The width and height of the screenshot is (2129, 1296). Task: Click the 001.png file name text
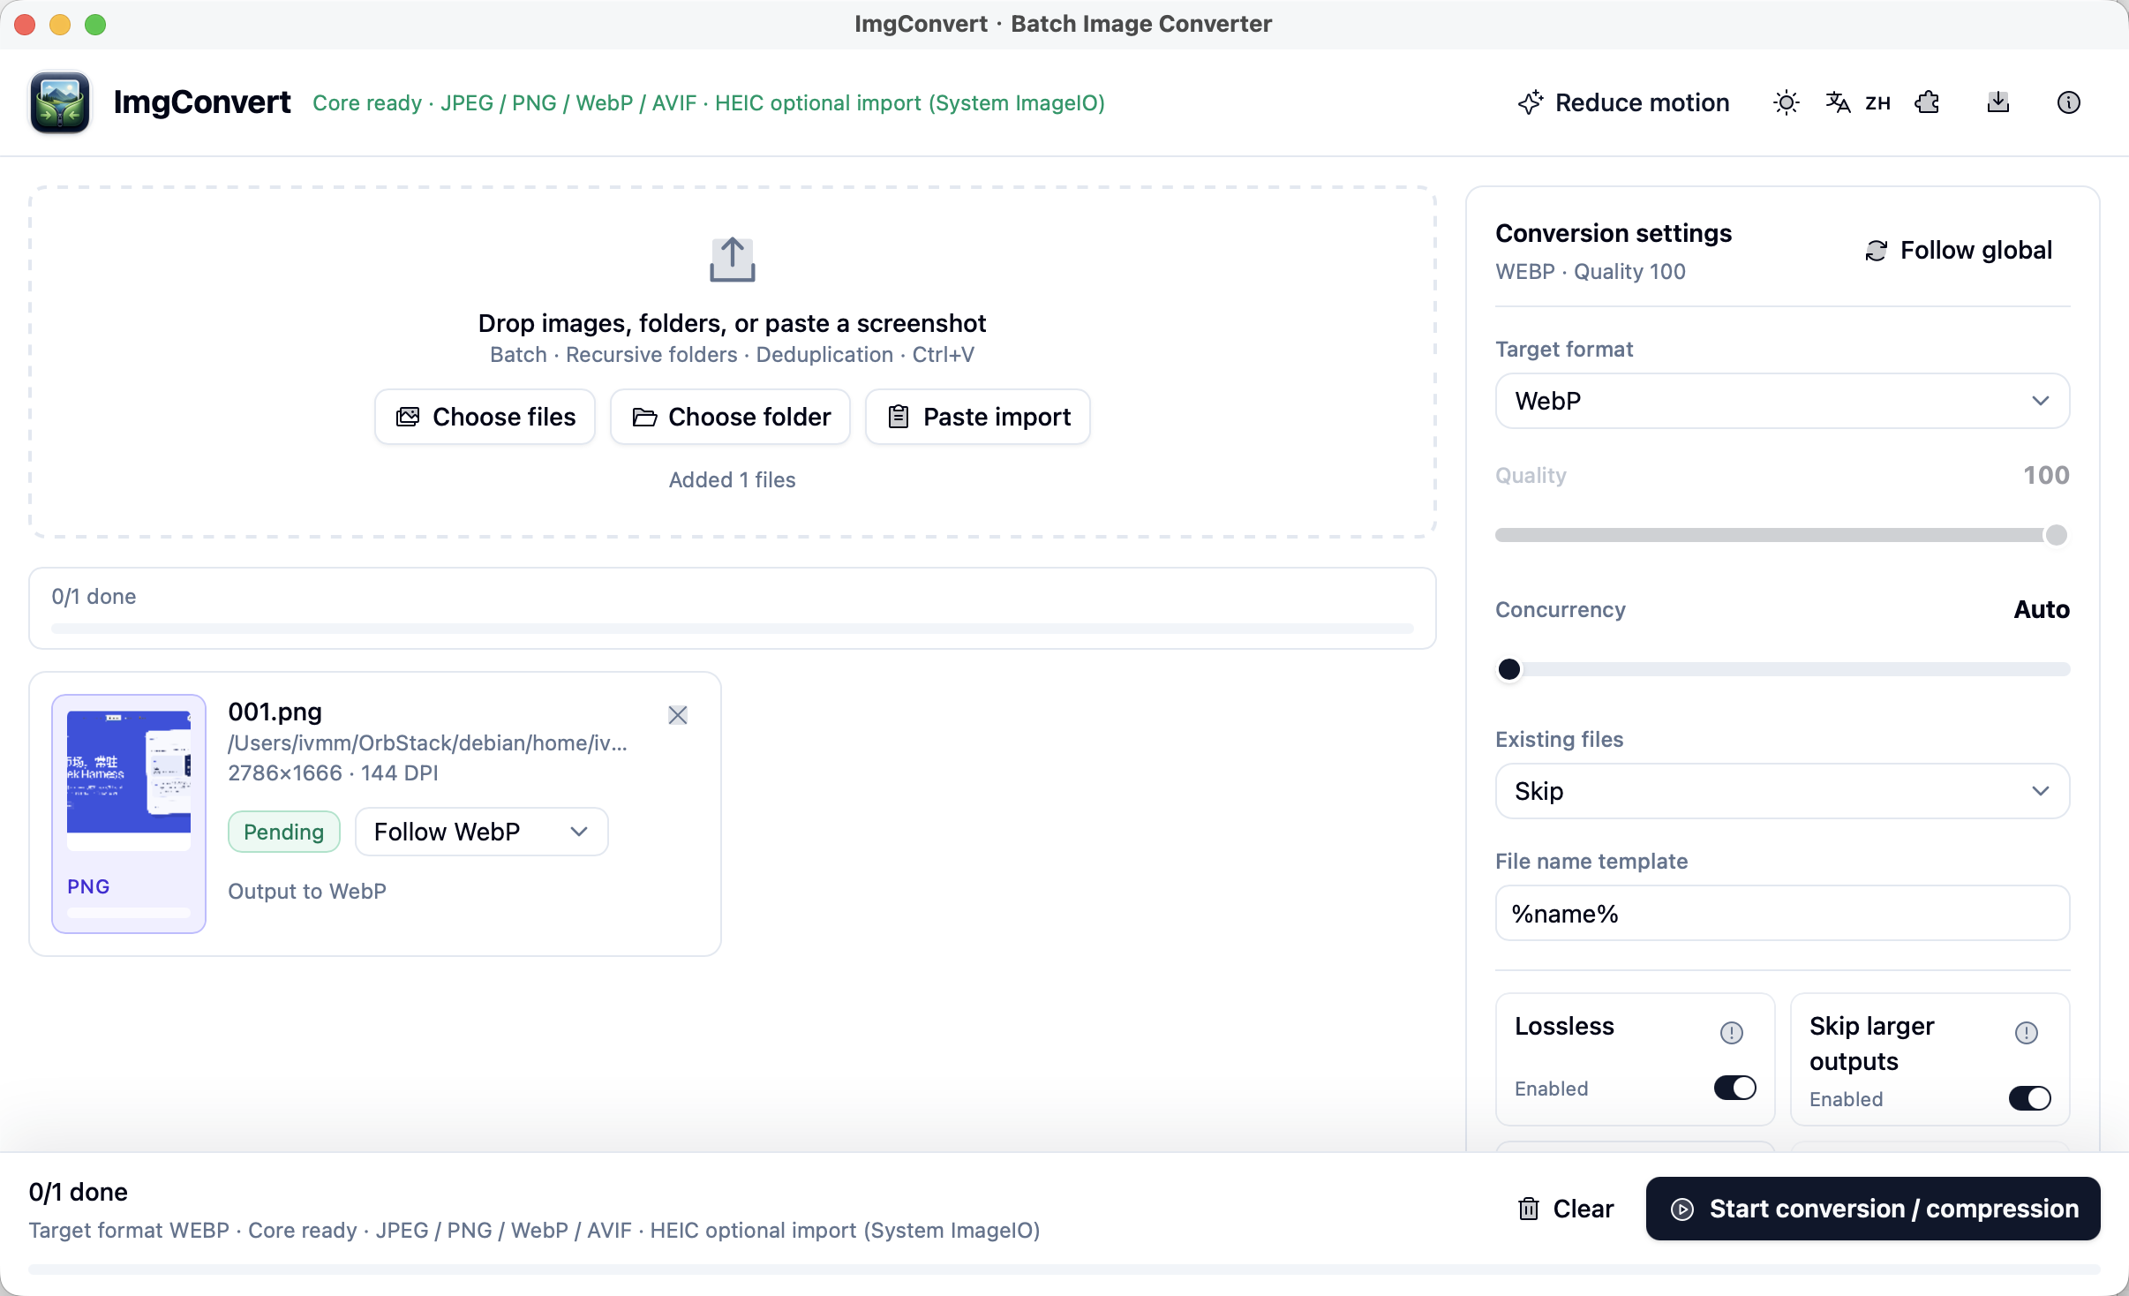(x=275, y=712)
